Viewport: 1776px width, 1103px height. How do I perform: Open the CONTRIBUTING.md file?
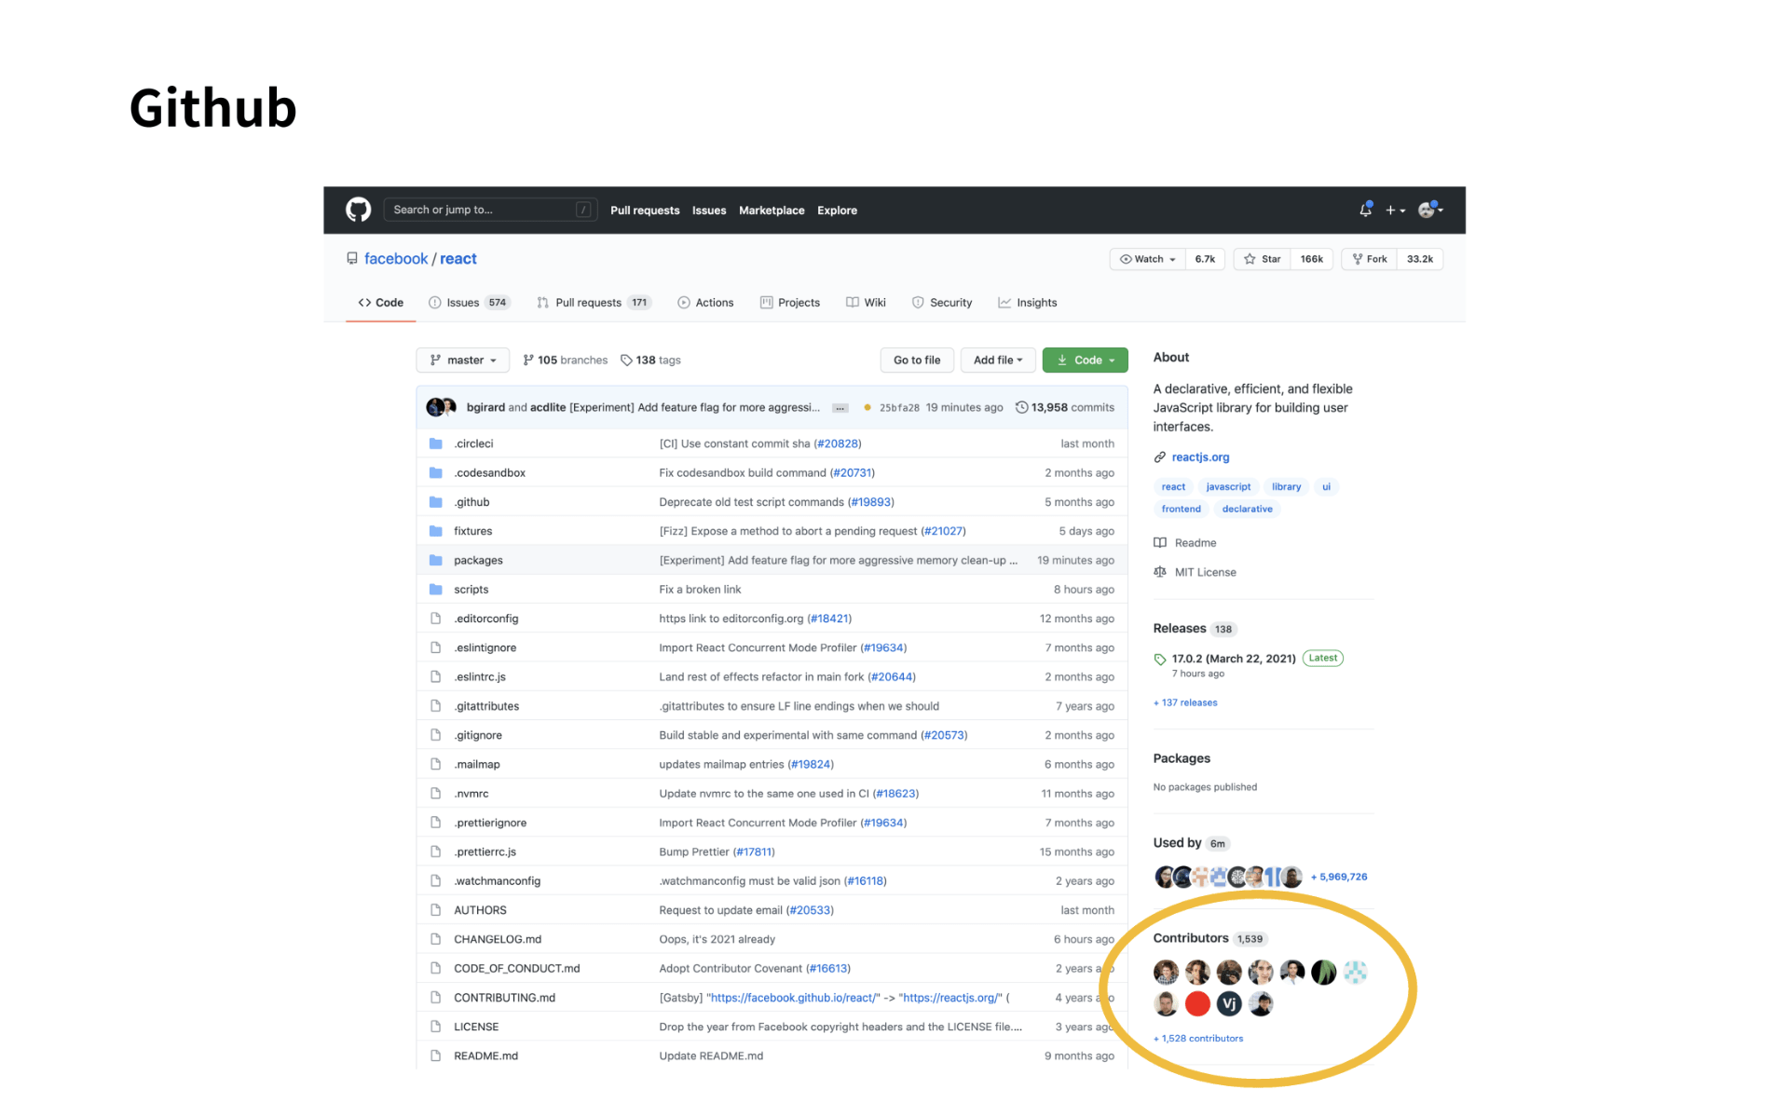pyautogui.click(x=504, y=998)
